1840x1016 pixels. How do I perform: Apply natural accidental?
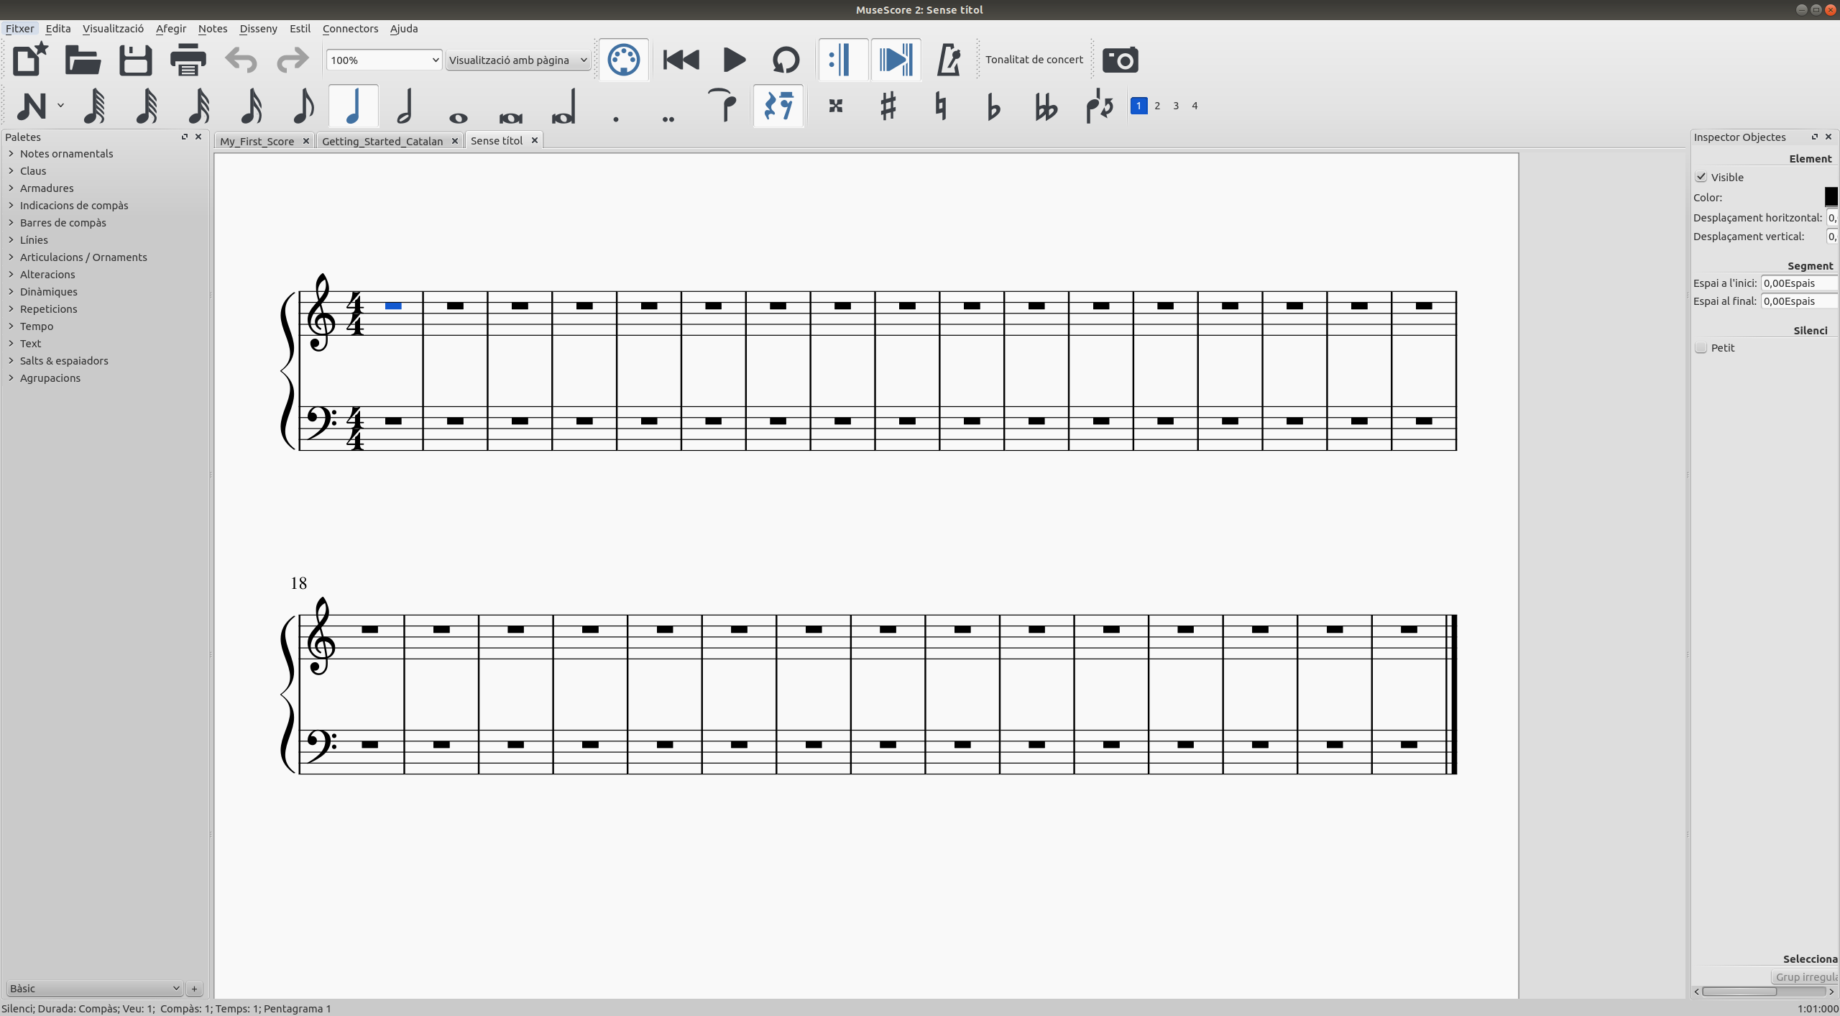point(940,106)
